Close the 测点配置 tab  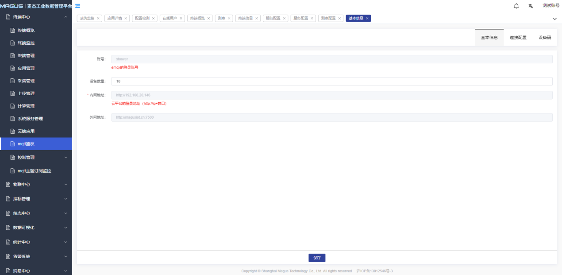[340, 19]
